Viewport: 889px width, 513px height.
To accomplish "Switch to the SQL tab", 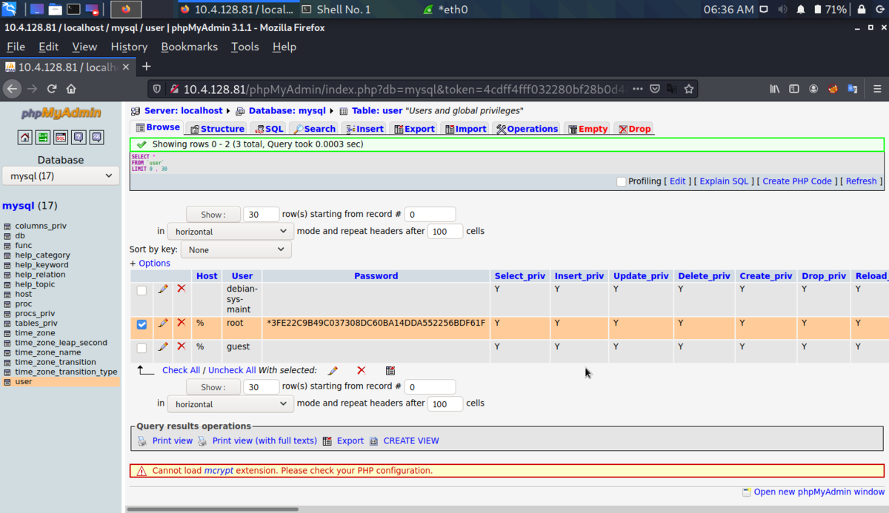I will 268,129.
